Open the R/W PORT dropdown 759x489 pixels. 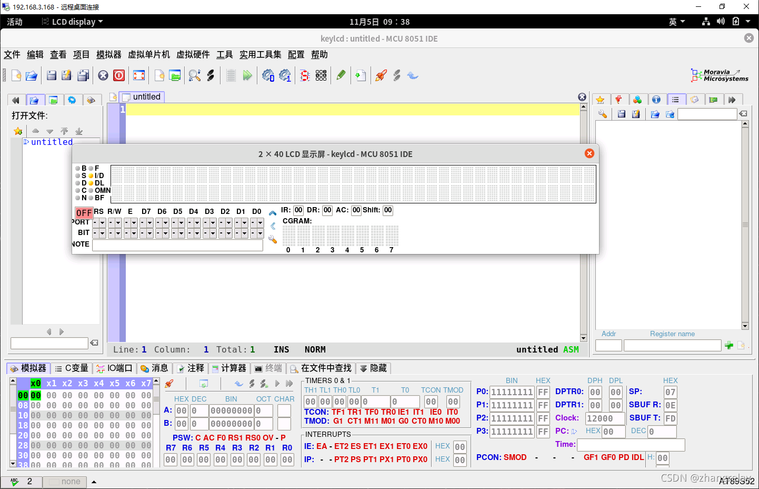coord(115,222)
